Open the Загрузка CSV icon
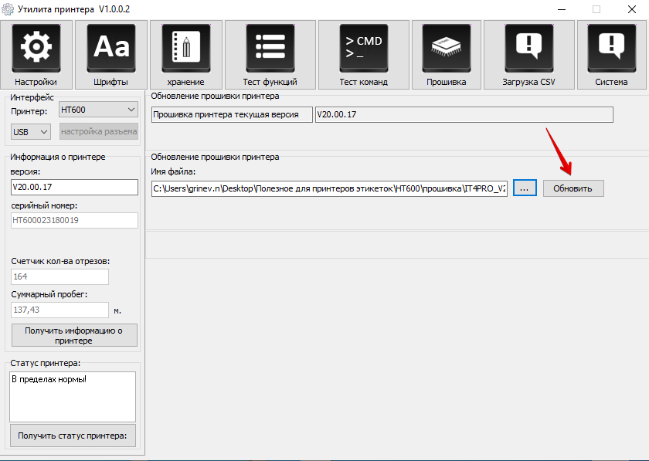Viewport: 649px width, 461px height. (528, 49)
